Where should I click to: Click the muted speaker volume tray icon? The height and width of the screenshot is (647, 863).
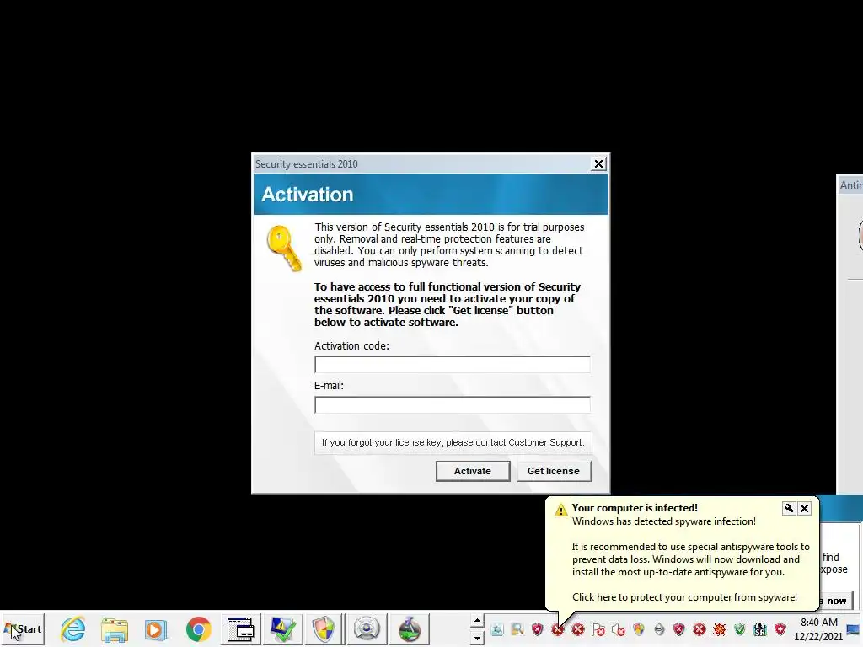click(x=619, y=628)
